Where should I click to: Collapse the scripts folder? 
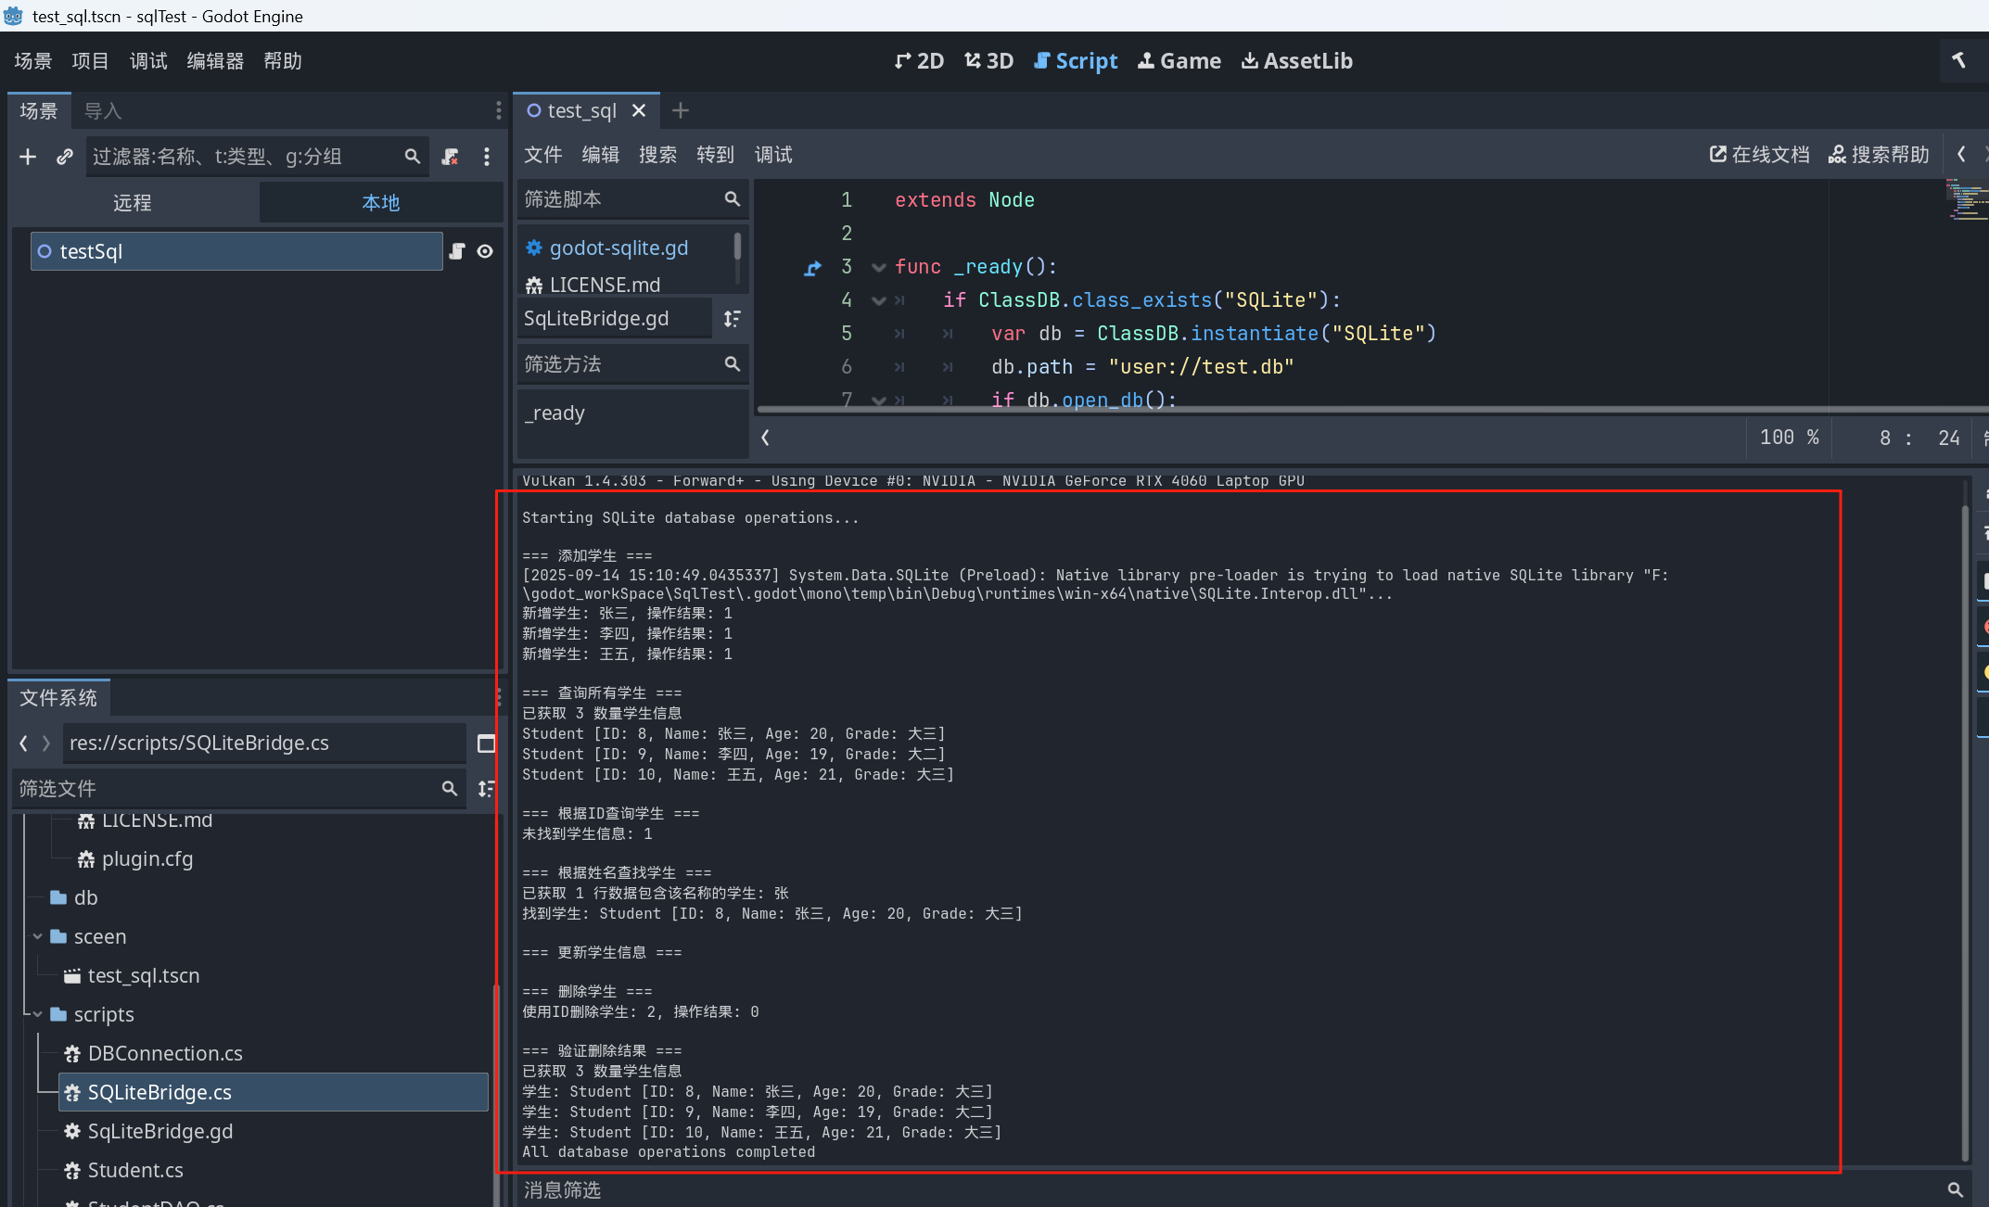[37, 1015]
